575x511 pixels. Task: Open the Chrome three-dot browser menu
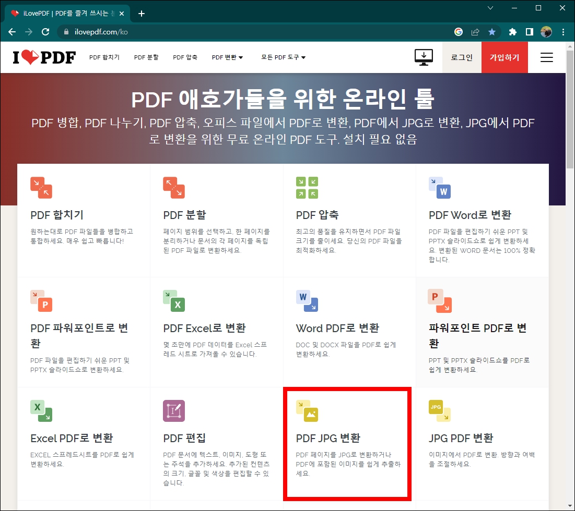pos(563,32)
